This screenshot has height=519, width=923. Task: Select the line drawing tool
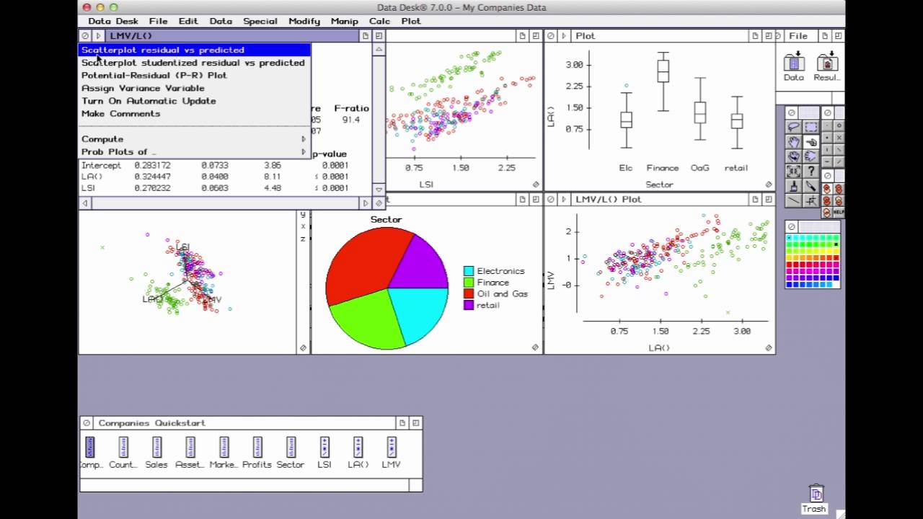[794, 200]
